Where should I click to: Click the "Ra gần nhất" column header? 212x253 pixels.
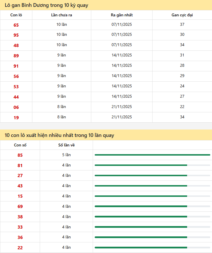[x=122, y=15]
